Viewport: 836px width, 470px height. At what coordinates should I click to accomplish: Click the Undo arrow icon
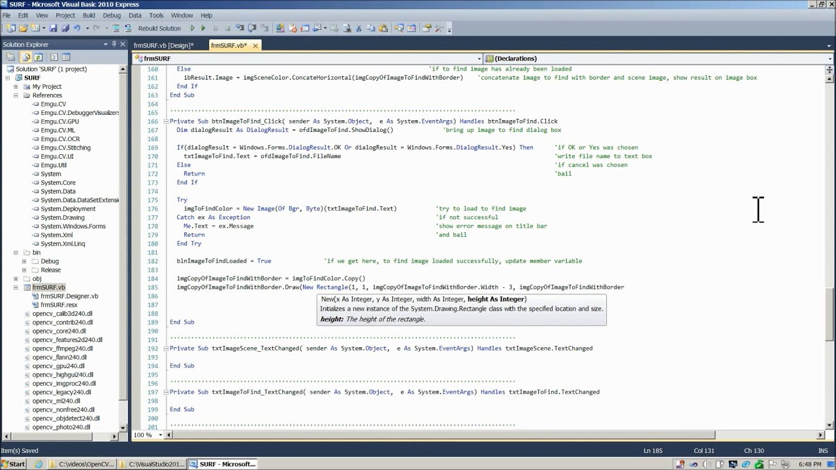[77, 29]
